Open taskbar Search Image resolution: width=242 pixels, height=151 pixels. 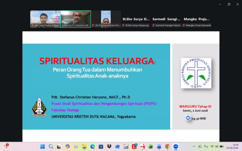tap(51, 147)
